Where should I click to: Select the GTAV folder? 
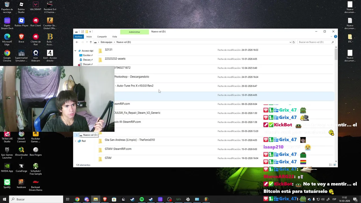(x=216, y=158)
